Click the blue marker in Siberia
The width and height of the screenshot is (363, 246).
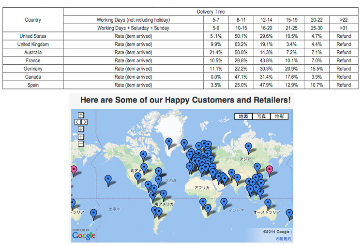click(x=248, y=147)
